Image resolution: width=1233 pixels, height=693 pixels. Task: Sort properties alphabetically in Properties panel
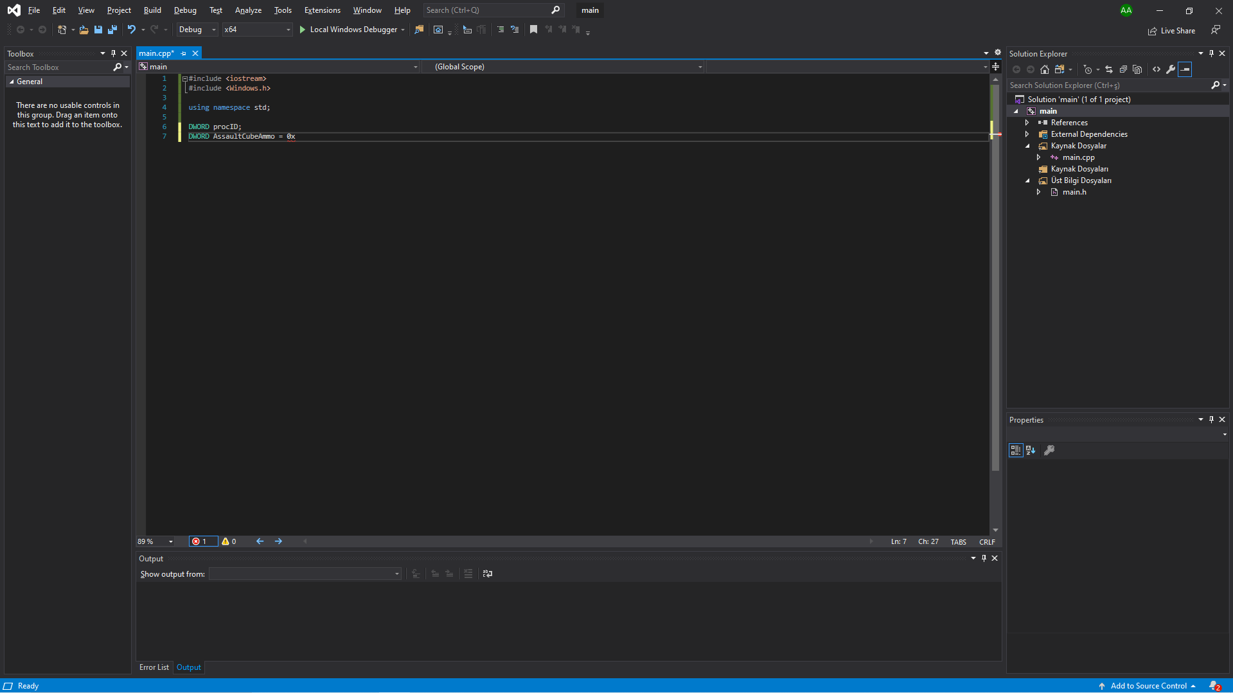coord(1031,450)
